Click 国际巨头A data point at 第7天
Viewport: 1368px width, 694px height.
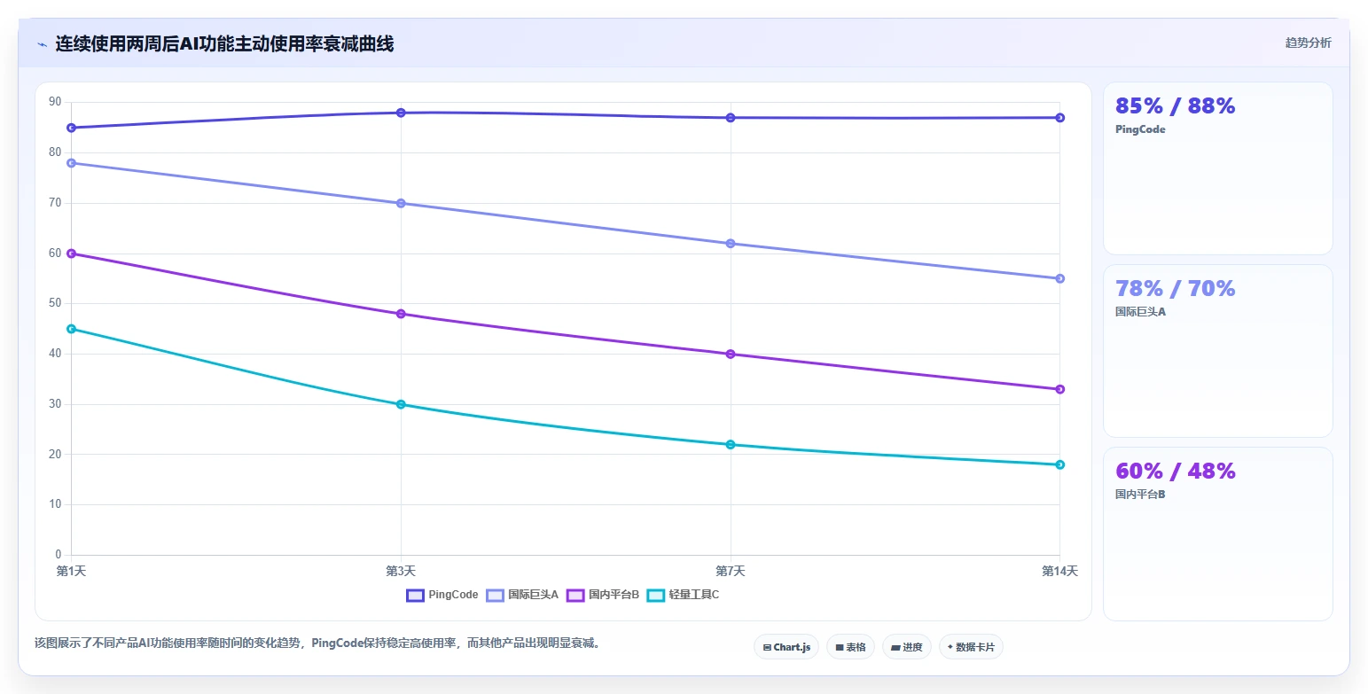click(731, 244)
